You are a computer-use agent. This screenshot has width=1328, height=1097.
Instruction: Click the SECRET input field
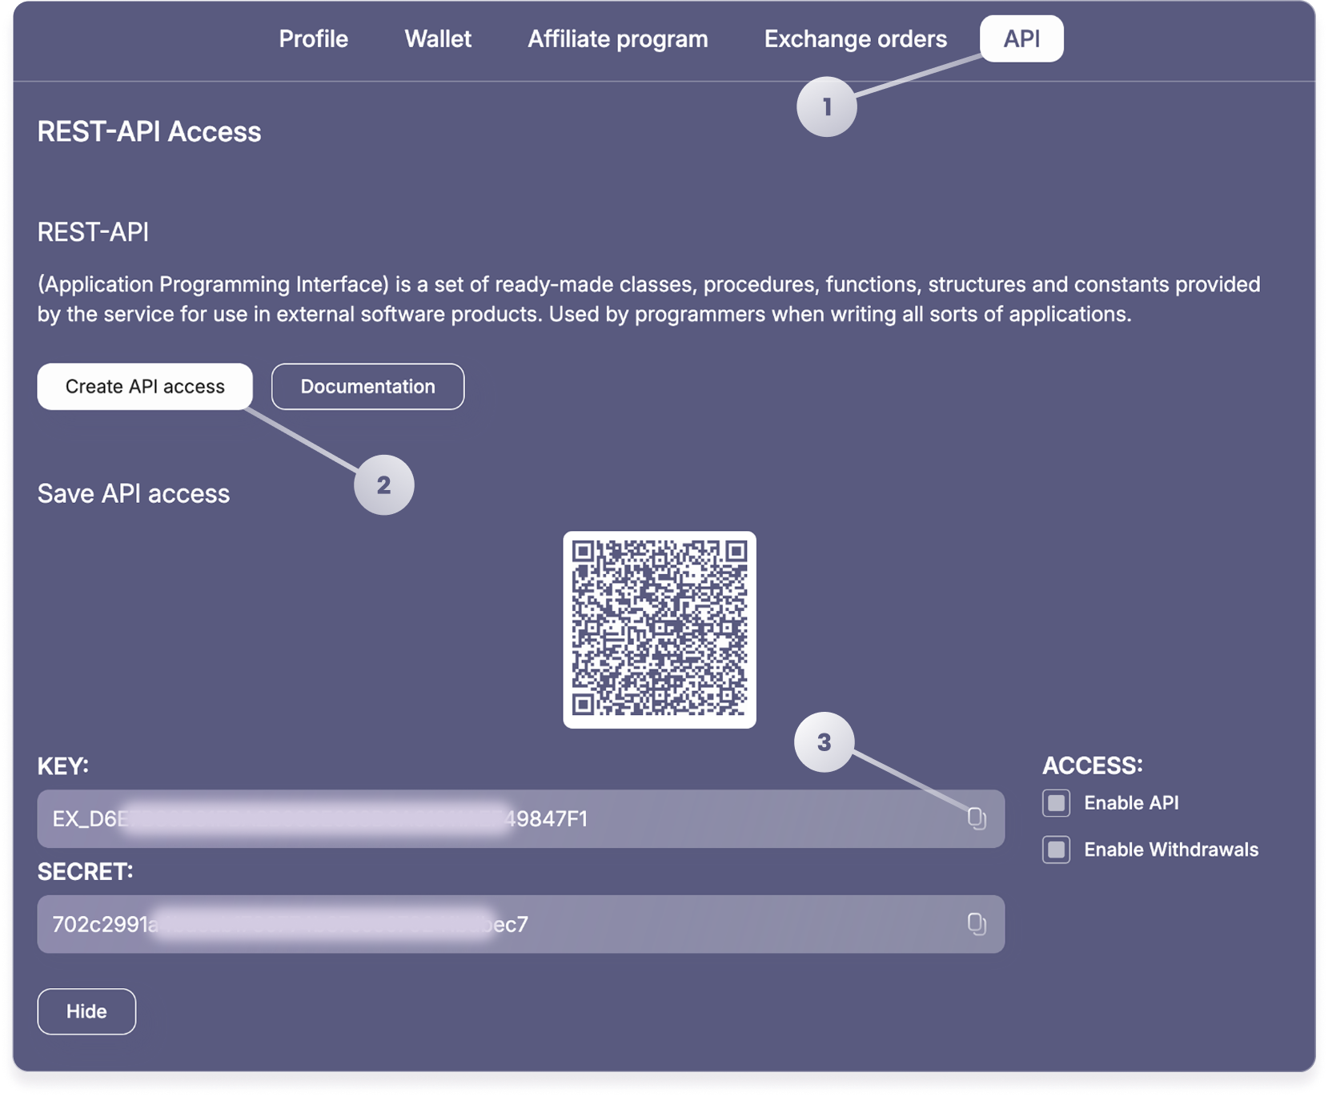[x=521, y=924]
